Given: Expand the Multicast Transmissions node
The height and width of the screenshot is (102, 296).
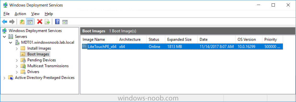Looking at the screenshot, I should [17, 66].
